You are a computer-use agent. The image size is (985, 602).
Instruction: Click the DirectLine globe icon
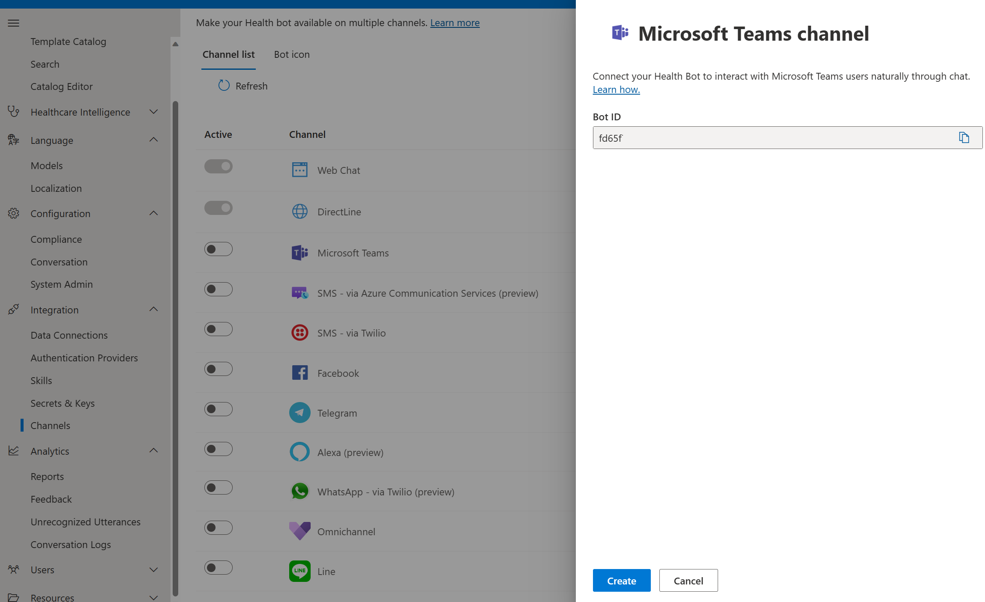click(300, 211)
